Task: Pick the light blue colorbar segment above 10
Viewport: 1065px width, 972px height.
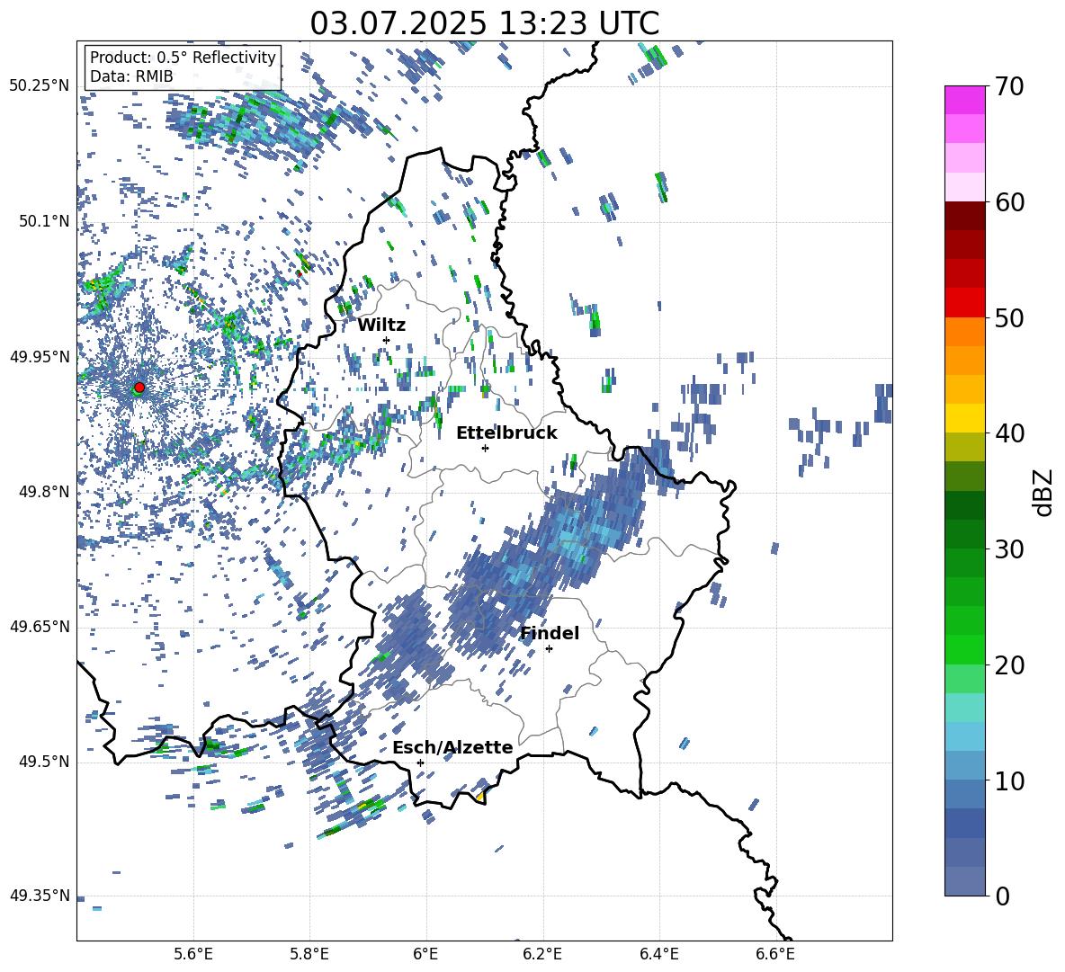Action: click(x=965, y=737)
